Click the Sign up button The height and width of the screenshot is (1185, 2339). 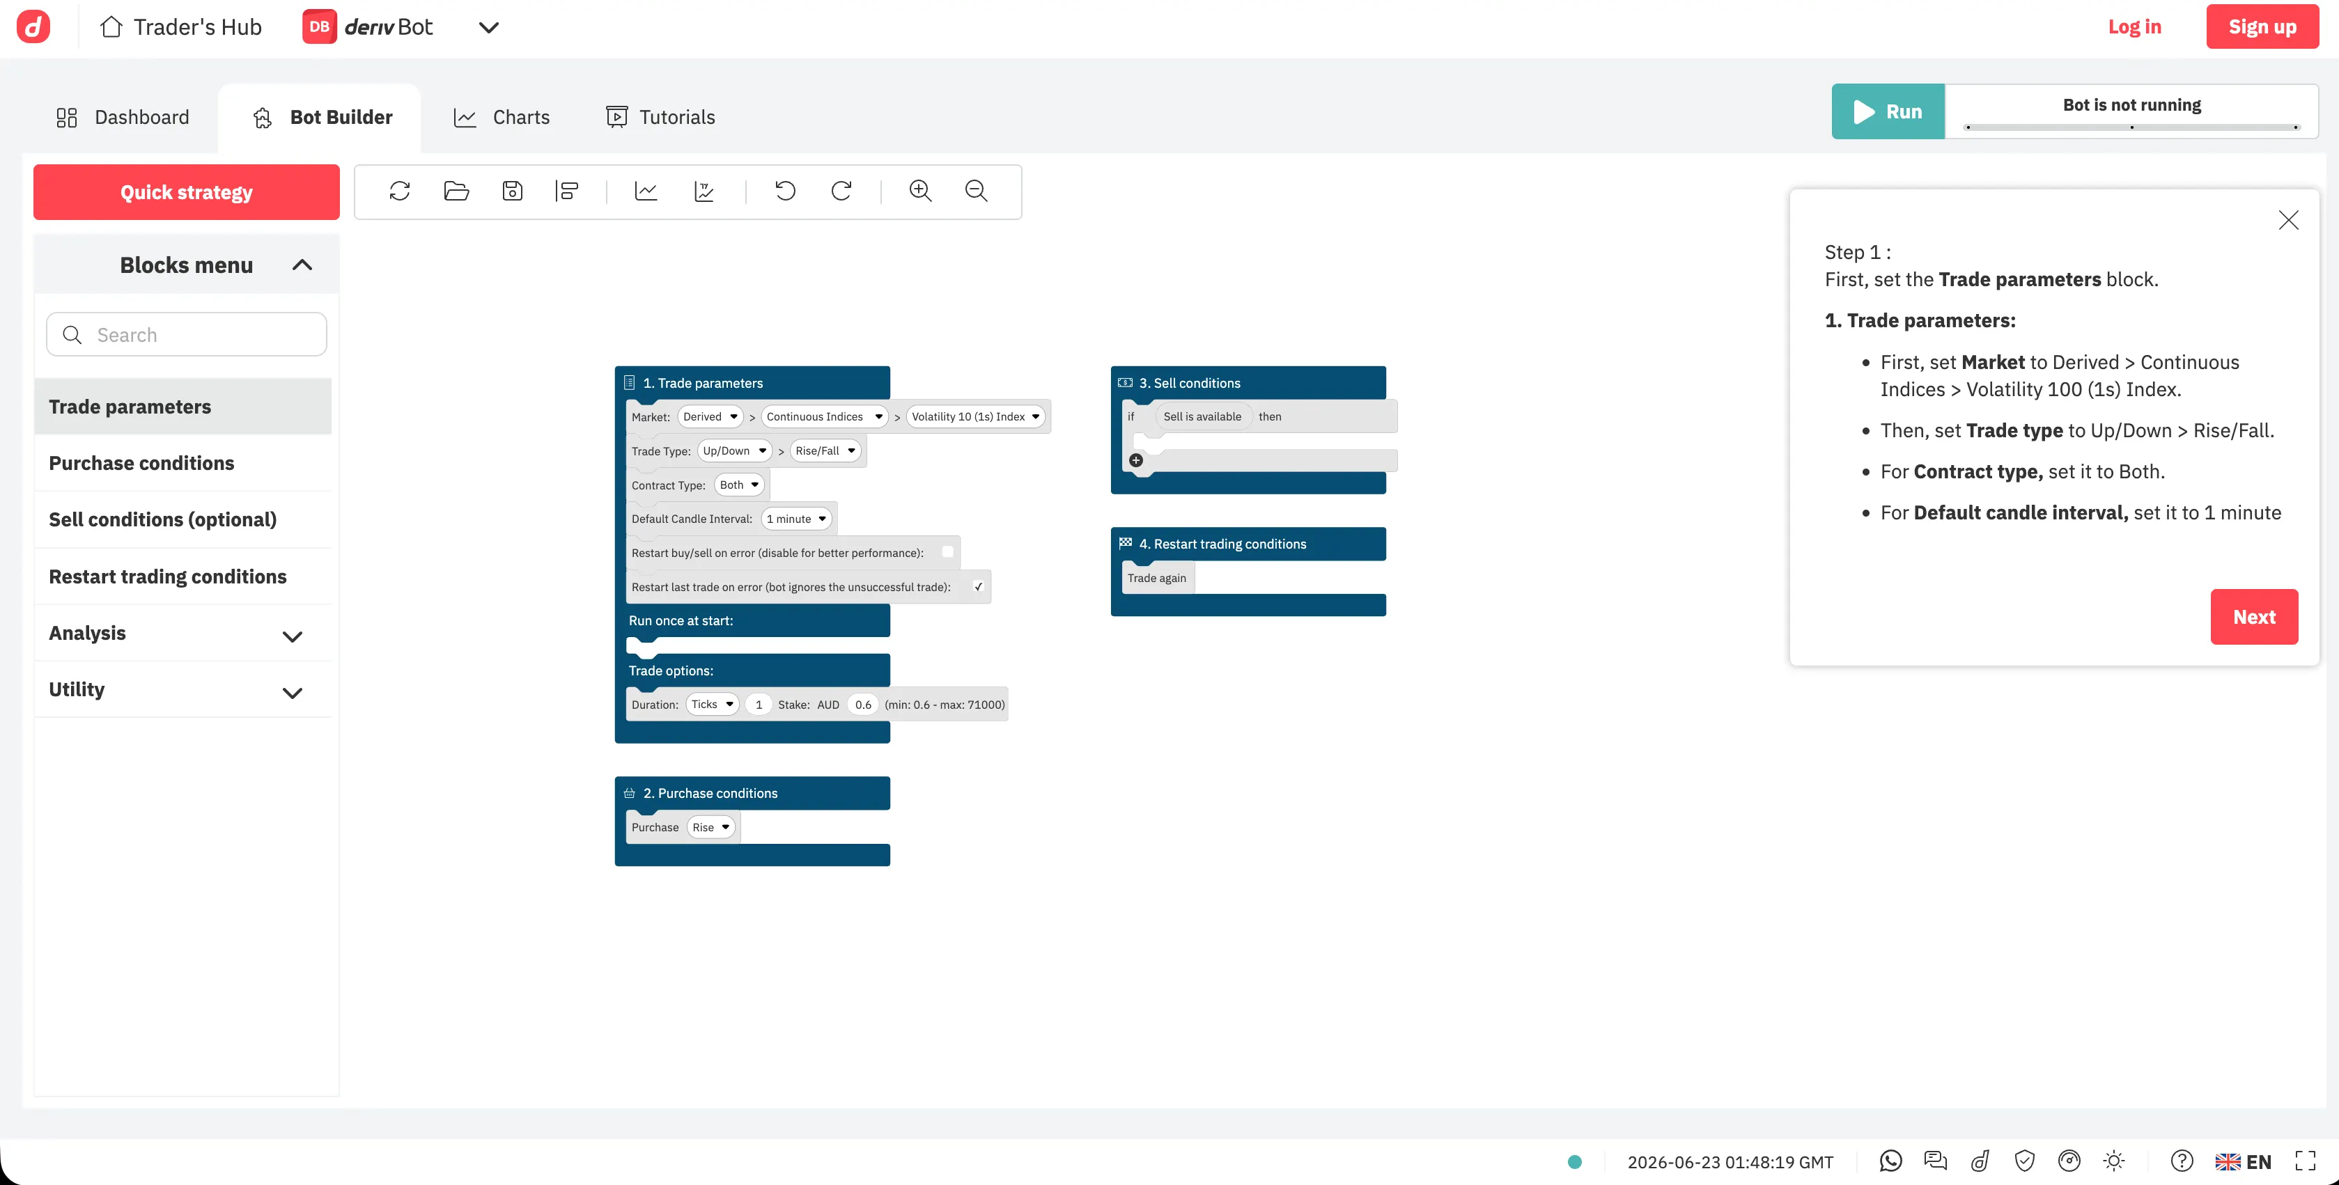[2262, 26]
